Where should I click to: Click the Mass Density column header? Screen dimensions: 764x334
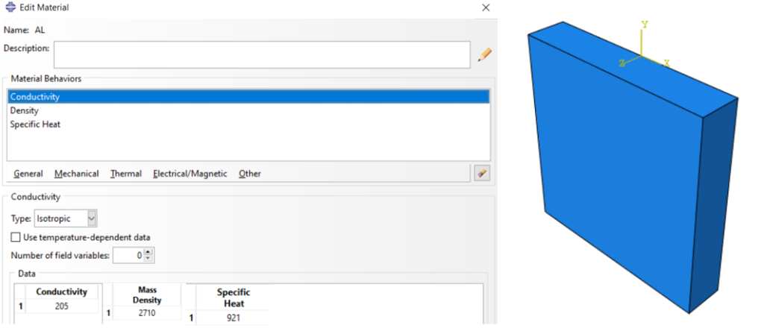147,295
